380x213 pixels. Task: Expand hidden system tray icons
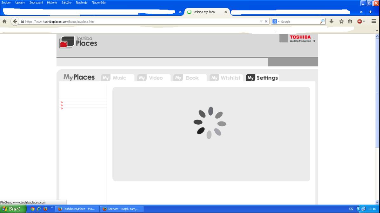coord(359,209)
